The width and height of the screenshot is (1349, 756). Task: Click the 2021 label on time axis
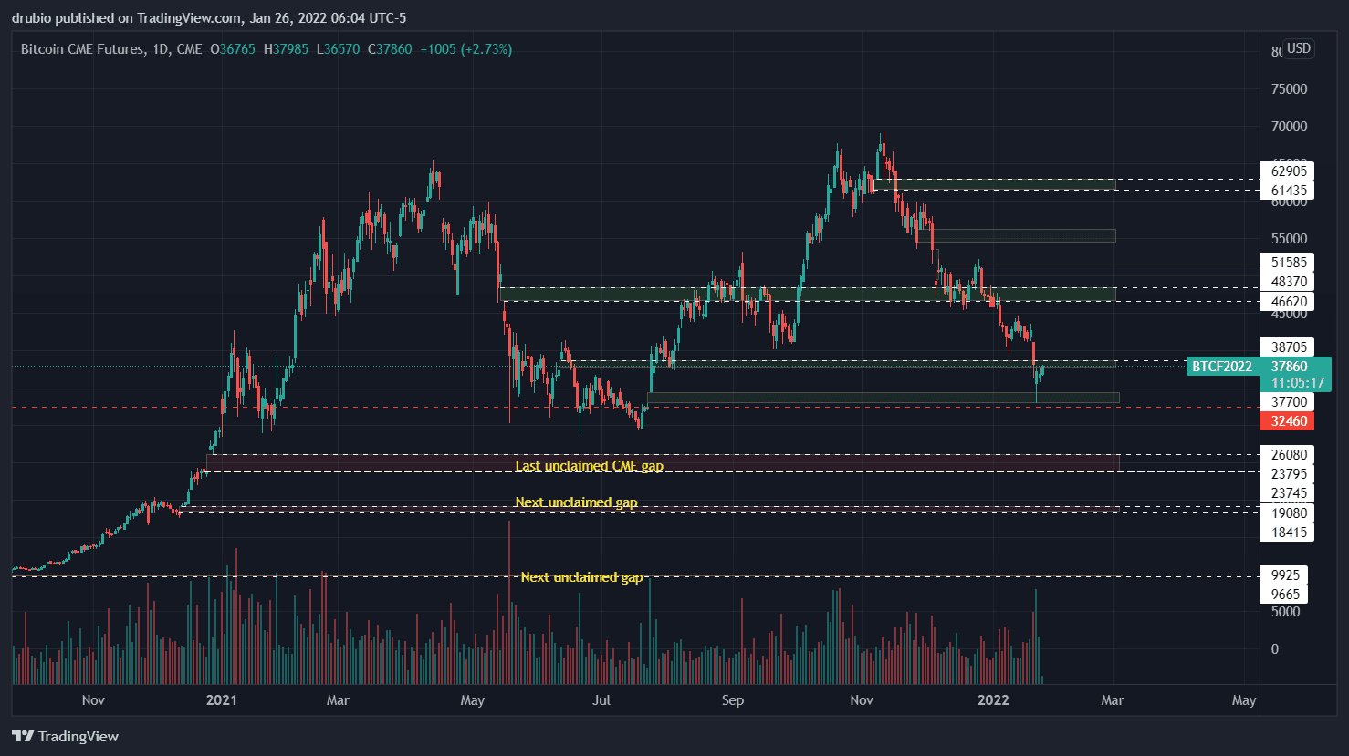pyautogui.click(x=221, y=700)
